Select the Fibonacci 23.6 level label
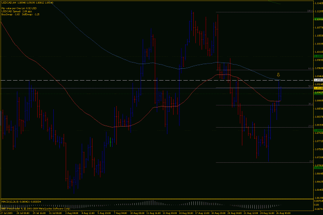323x215 pixels. pyautogui.click(x=311, y=126)
